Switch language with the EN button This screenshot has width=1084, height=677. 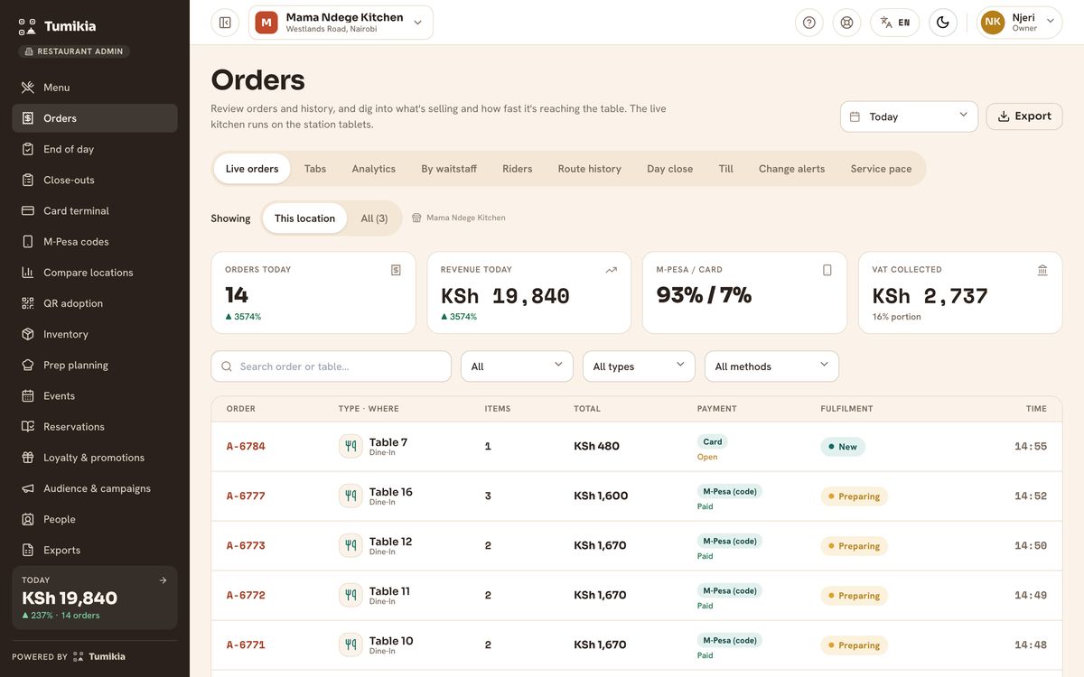pos(895,23)
